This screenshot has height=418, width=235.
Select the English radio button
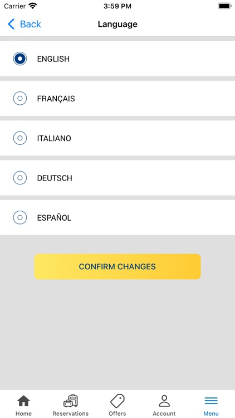[20, 59]
